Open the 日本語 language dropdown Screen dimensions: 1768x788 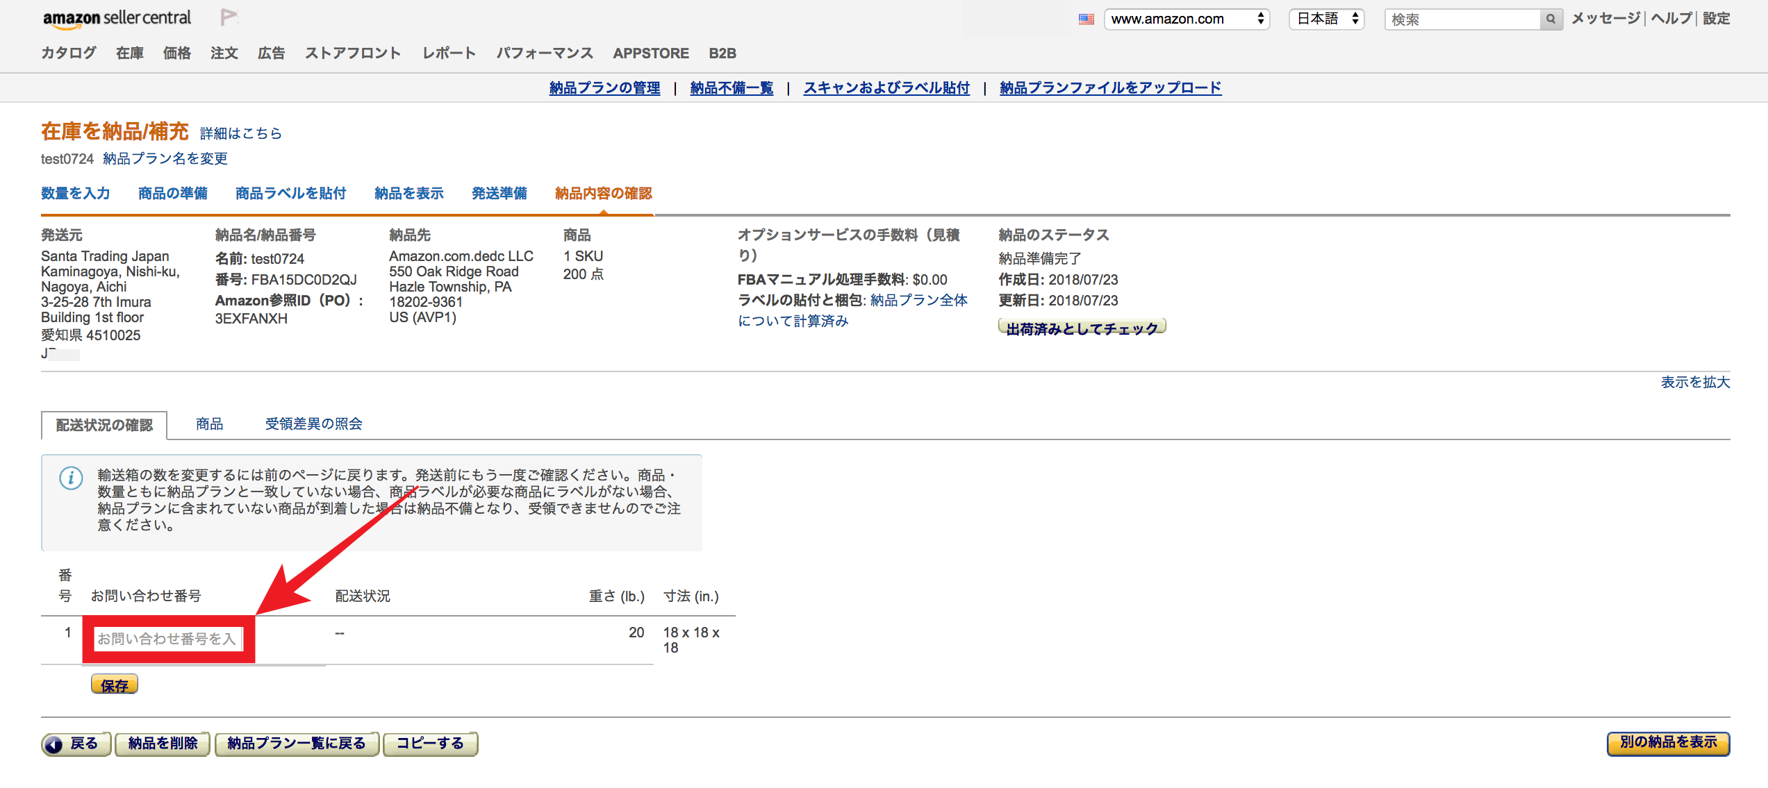click(1327, 19)
